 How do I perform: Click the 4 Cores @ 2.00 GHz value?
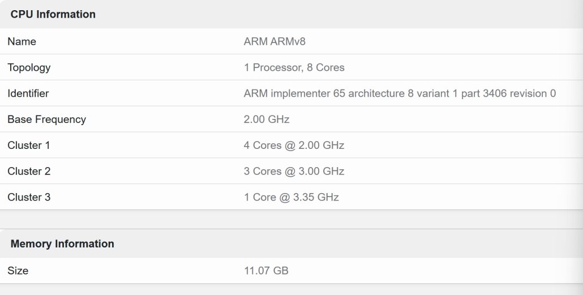pyautogui.click(x=294, y=146)
